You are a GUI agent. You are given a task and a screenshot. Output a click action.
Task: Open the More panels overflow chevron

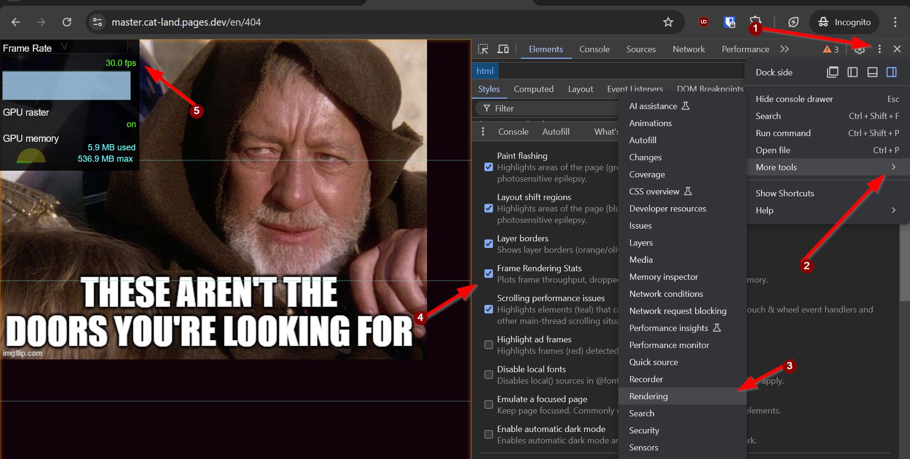tap(785, 49)
